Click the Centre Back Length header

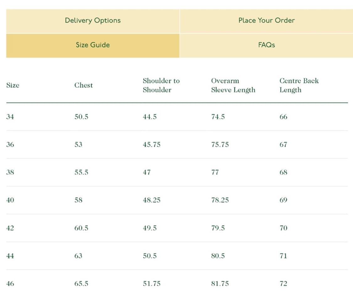pyautogui.click(x=299, y=85)
